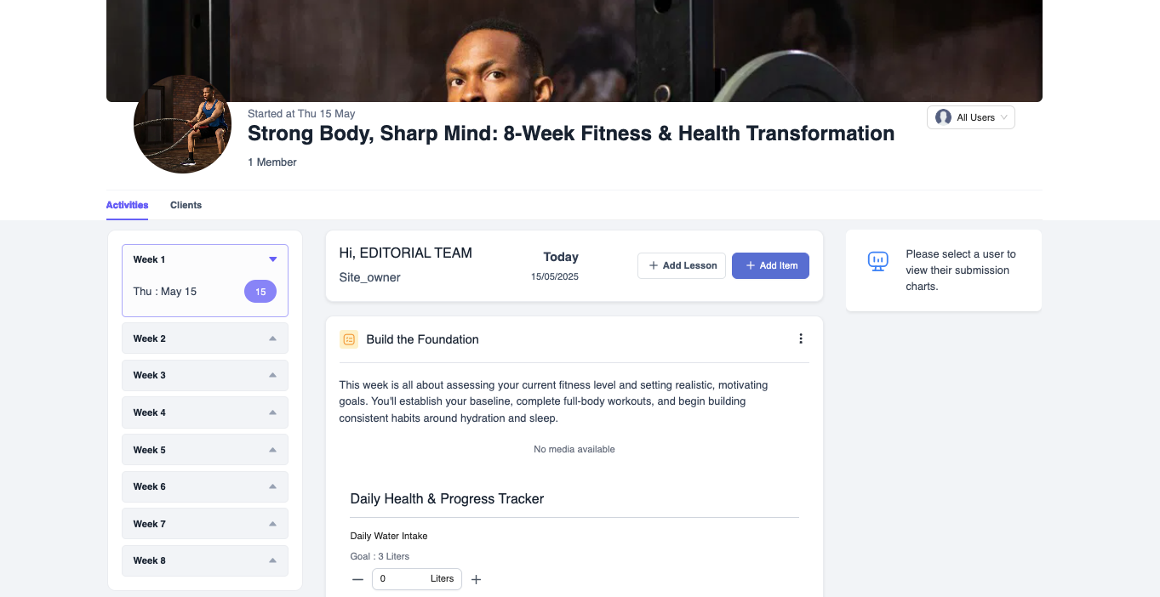Increase water intake with the plus icon
This screenshot has width=1160, height=597.
pyautogui.click(x=476, y=579)
